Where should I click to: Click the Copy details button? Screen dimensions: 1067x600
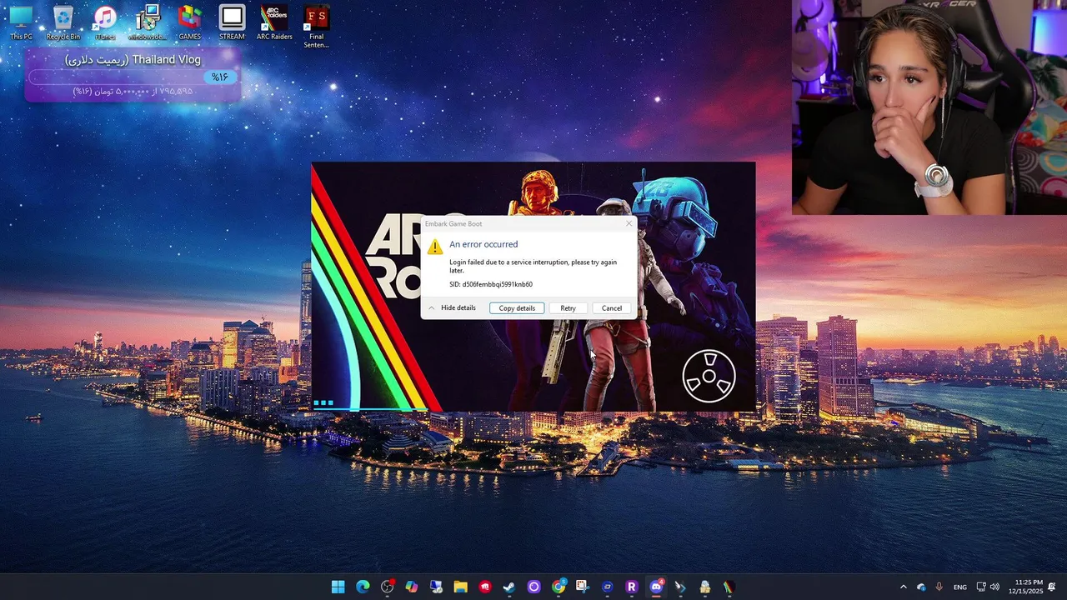517,308
